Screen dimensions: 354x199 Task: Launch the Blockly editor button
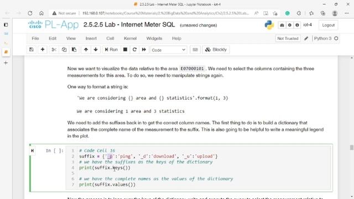(216, 50)
